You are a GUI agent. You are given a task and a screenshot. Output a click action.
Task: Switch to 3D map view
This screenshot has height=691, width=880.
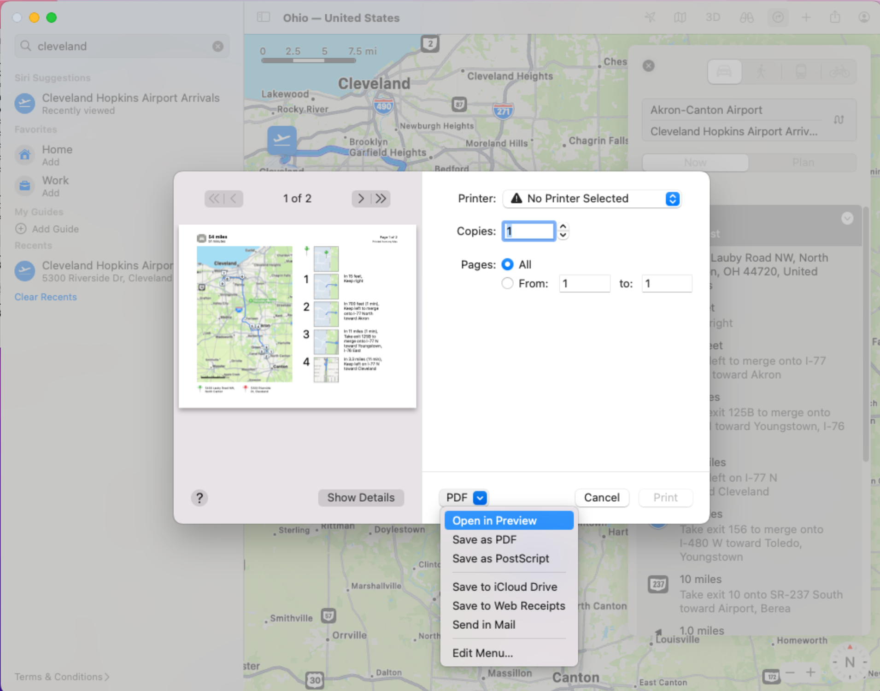tap(713, 18)
